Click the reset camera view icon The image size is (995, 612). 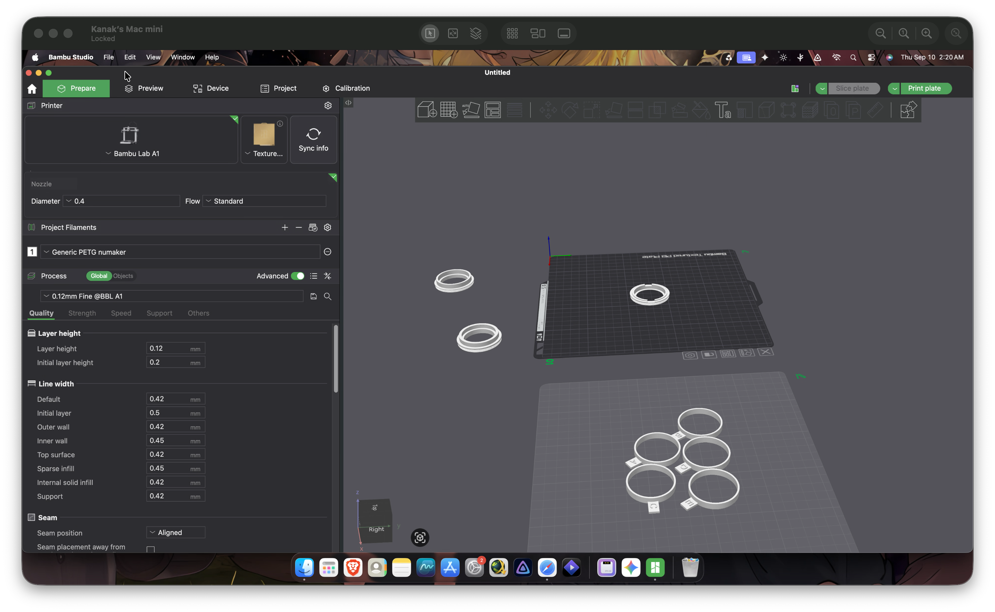[420, 538]
